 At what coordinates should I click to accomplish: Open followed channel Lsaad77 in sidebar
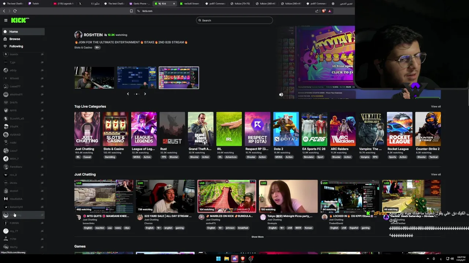point(23,86)
